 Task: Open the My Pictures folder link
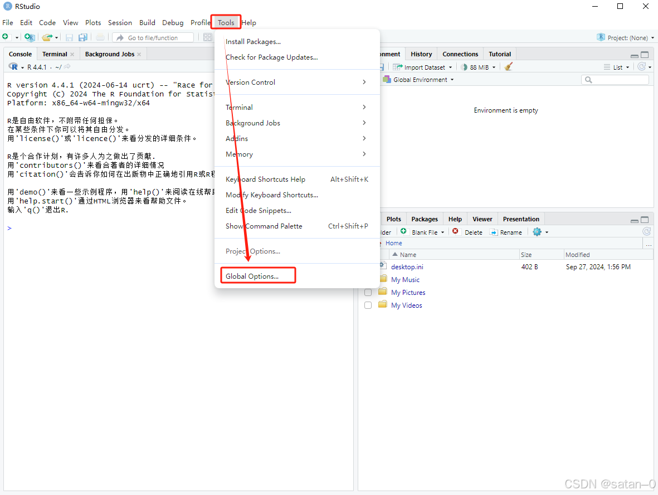coord(408,292)
